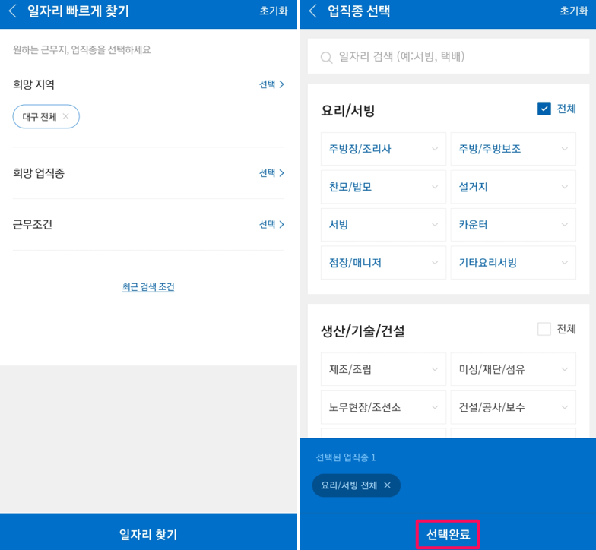This screenshot has height=550, width=596.
Task: Go back from 일자리 빠르게 찾기 screen
Action: pyautogui.click(x=12, y=11)
